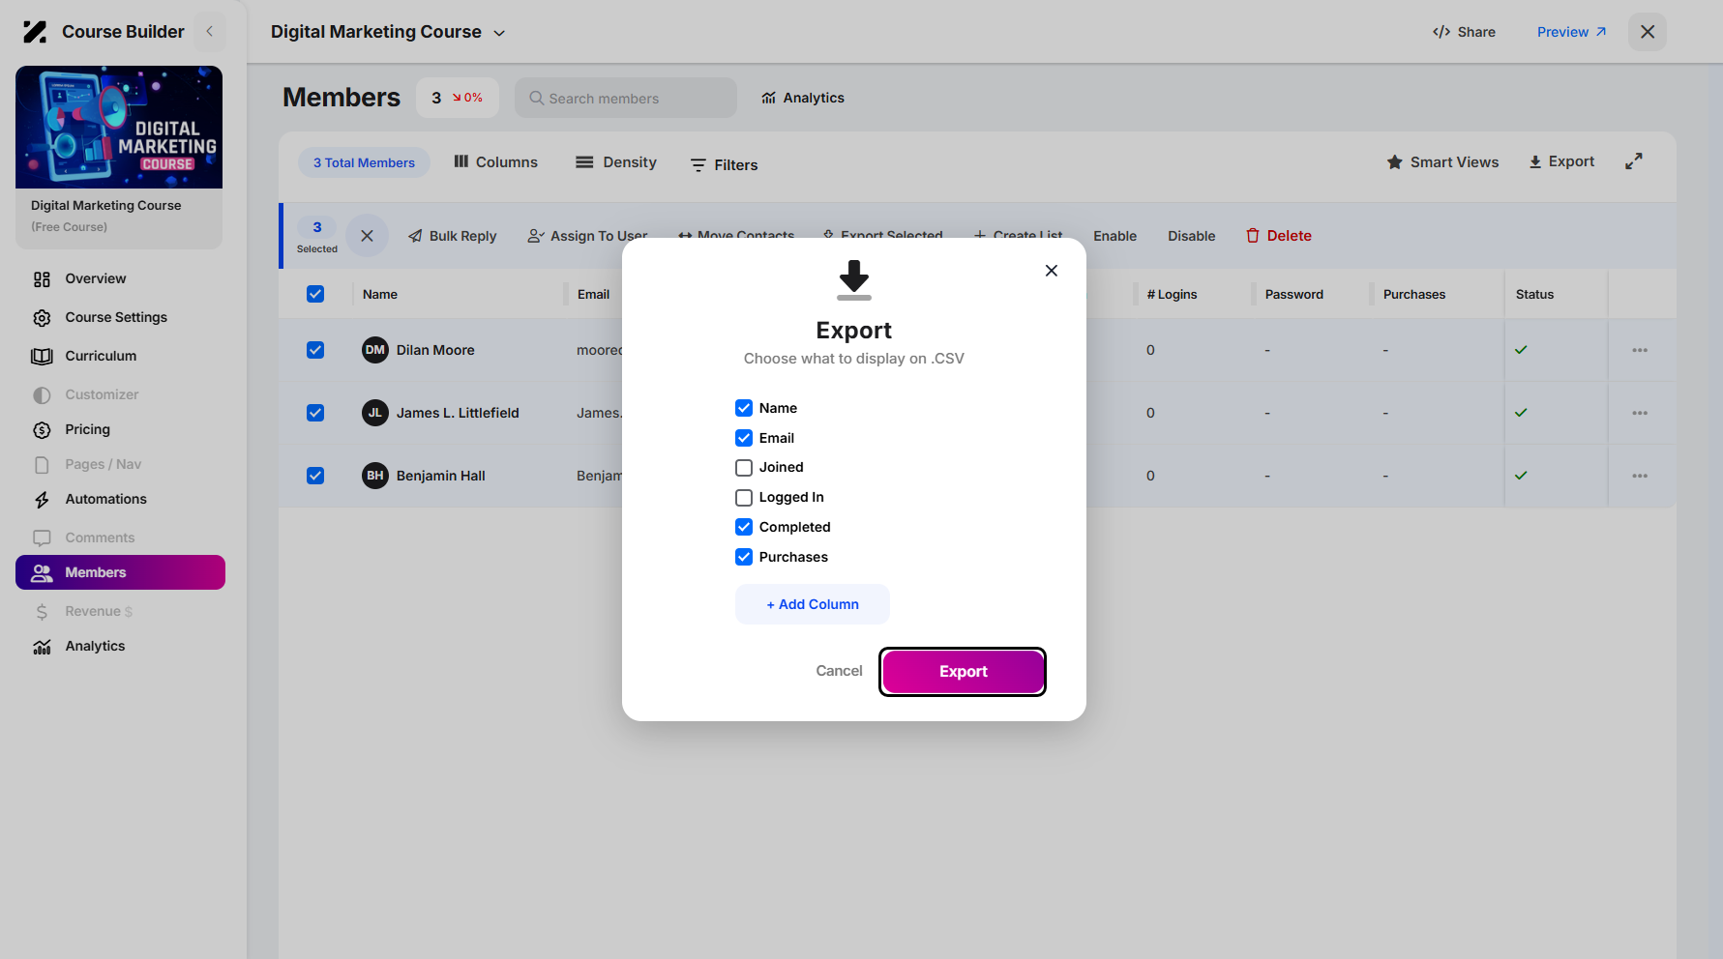
Task: Open the three-dot menu for Dilan Moore
Action: (1640, 350)
